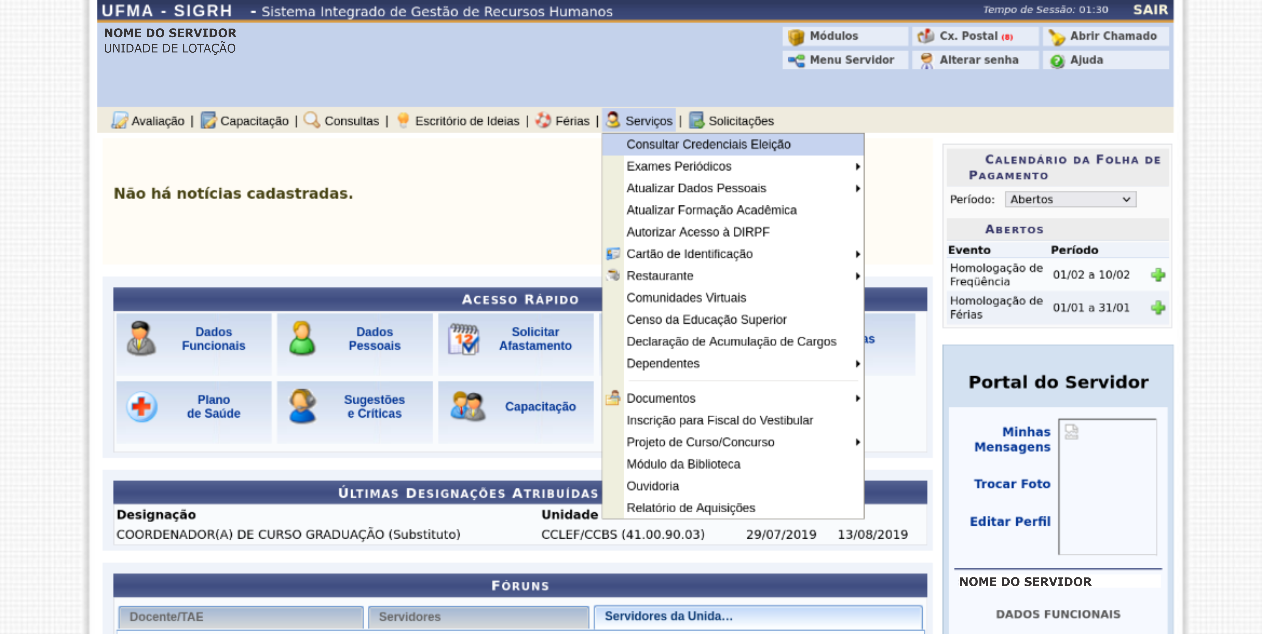This screenshot has height=634, width=1262.
Task: Open the Cx. Postal mailbox
Action: pos(968,36)
